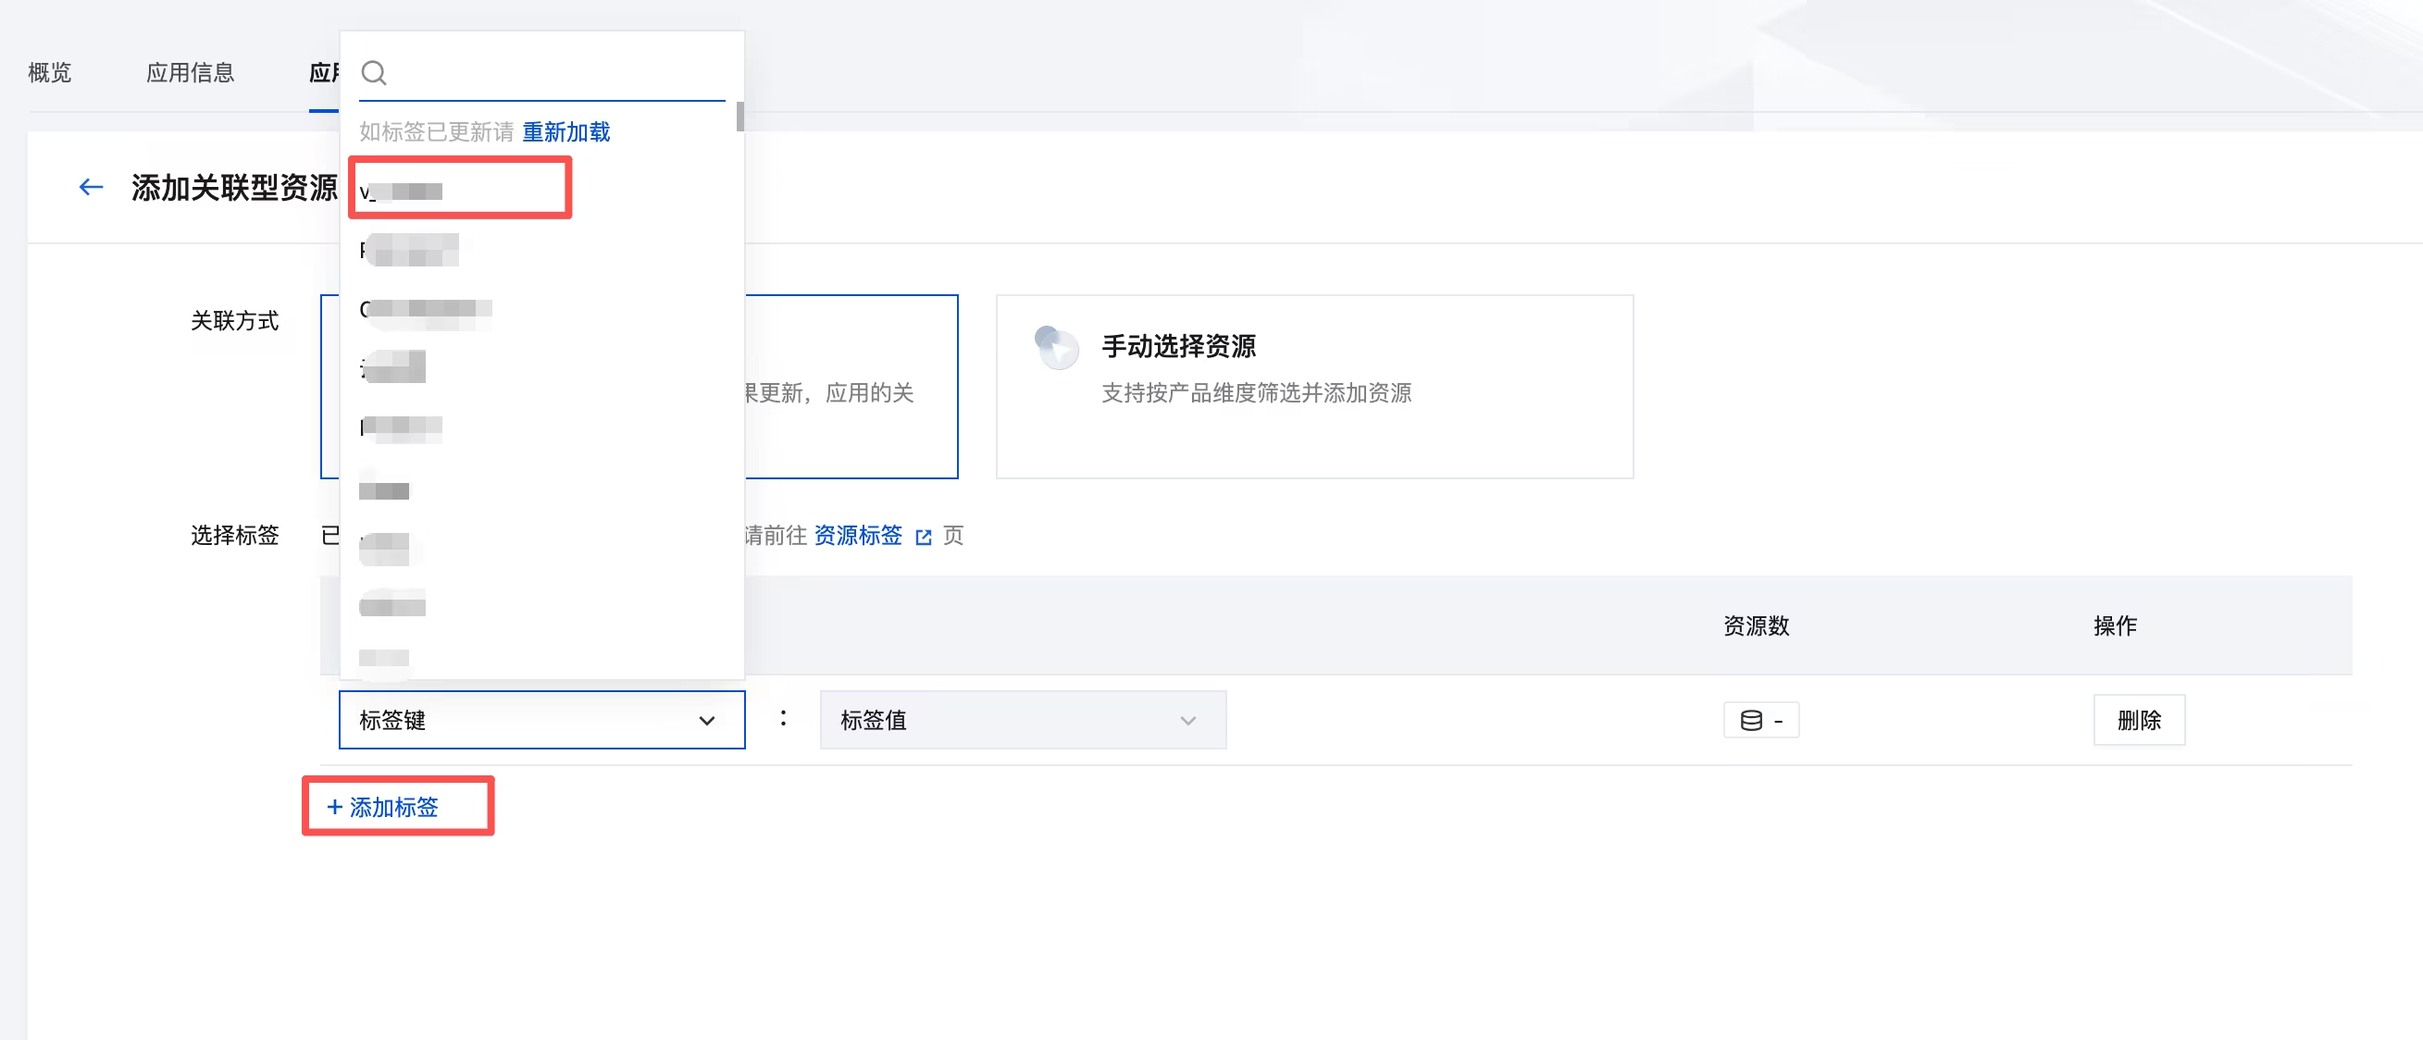Click the plus icon of 添加标签
Image resolution: width=2423 pixels, height=1040 pixels.
pos(334,807)
